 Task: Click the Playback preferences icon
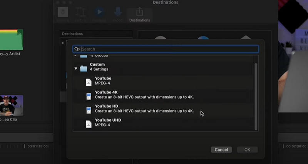[99, 14]
